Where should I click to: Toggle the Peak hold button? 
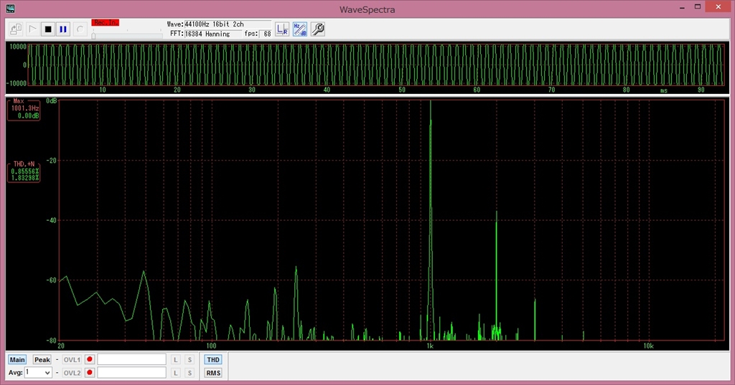pos(42,360)
